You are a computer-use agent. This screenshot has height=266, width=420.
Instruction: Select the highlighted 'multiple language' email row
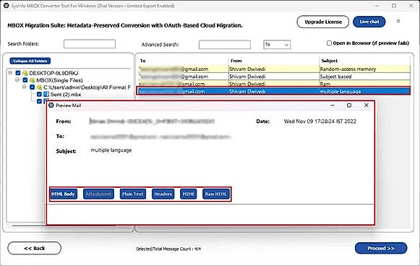274,91
